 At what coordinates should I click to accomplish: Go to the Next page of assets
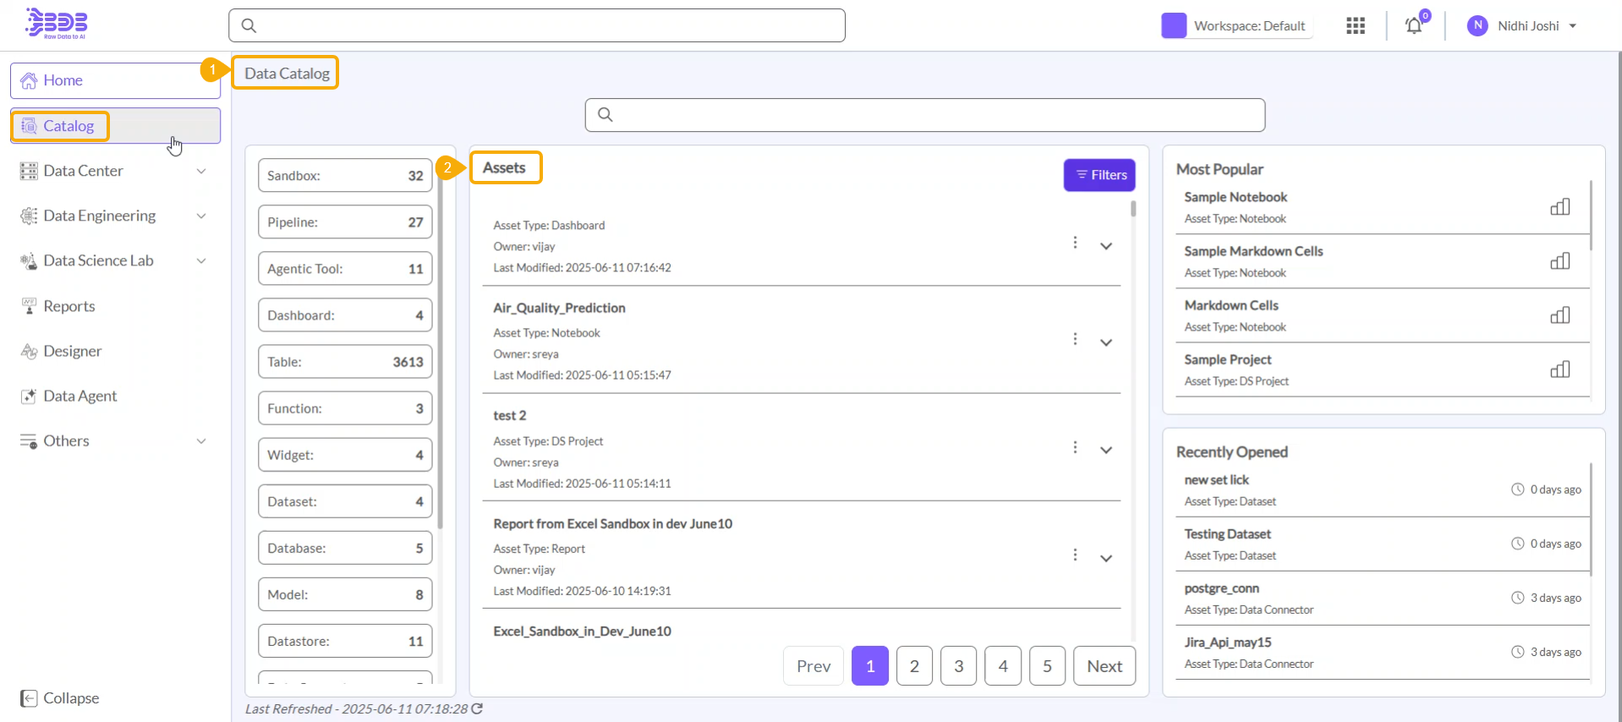point(1104,666)
